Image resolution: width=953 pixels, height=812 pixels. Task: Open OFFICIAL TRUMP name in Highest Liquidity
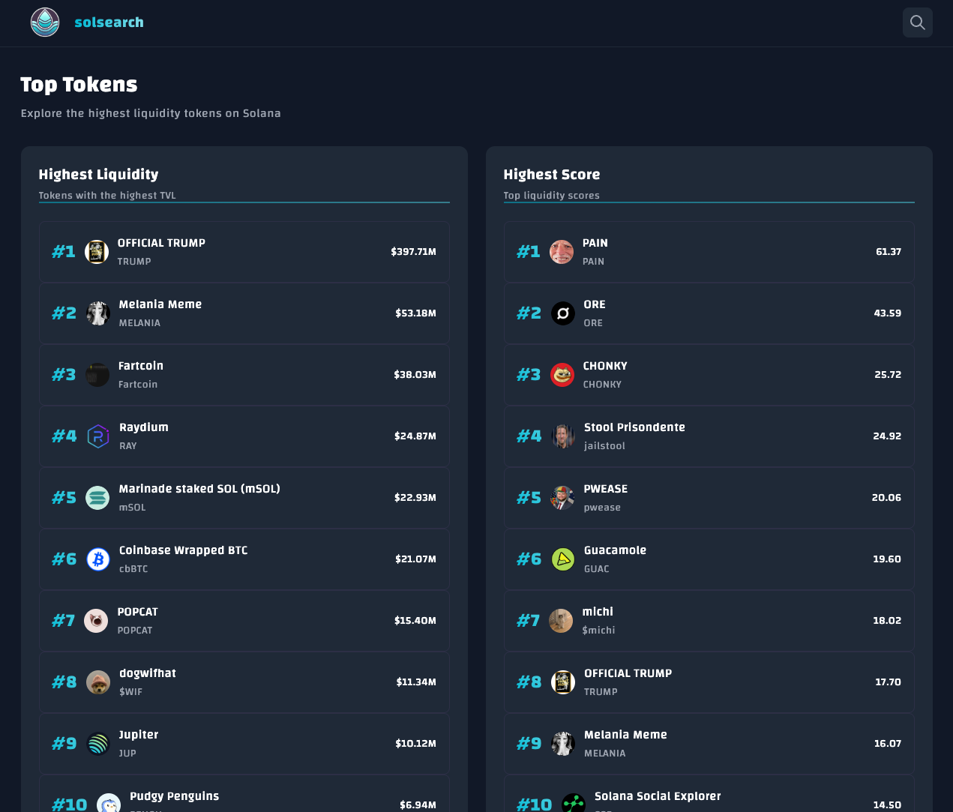click(x=161, y=243)
